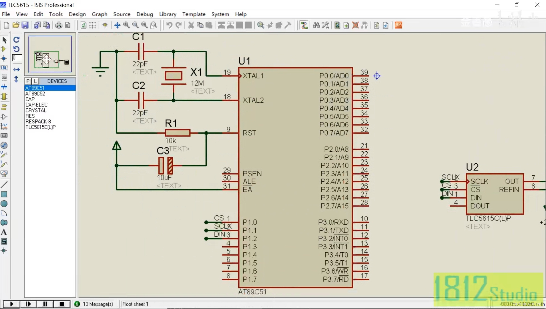
Task: Redraw the display
Action: pos(83,25)
